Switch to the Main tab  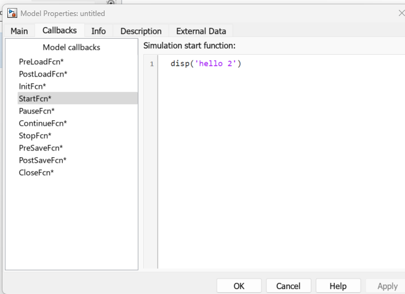[x=19, y=31]
